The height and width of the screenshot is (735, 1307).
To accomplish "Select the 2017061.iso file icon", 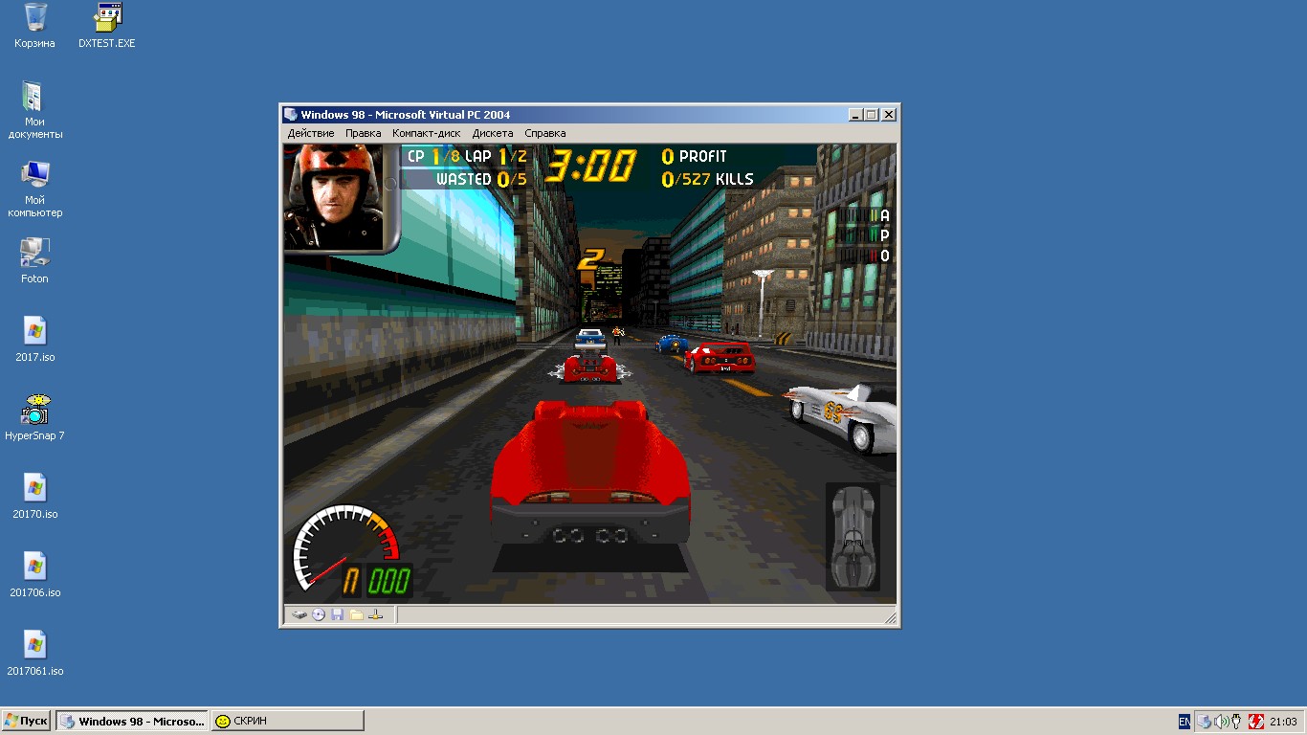I will tap(34, 654).
